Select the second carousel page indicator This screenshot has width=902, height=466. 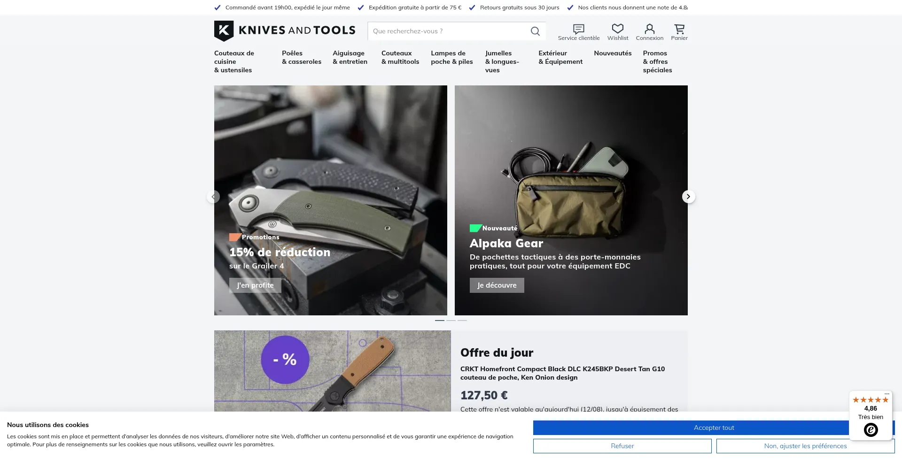click(451, 320)
